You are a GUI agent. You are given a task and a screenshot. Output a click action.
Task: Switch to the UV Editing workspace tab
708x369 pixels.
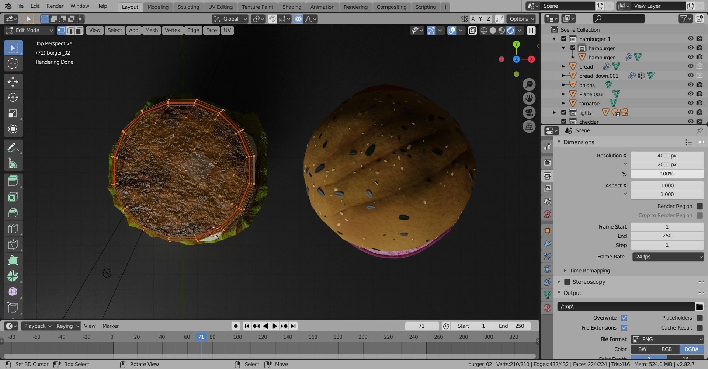click(220, 7)
